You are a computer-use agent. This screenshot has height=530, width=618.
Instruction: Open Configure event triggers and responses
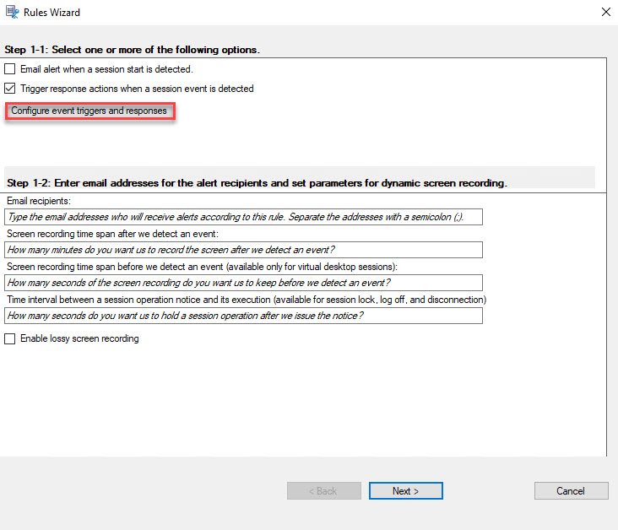point(89,111)
